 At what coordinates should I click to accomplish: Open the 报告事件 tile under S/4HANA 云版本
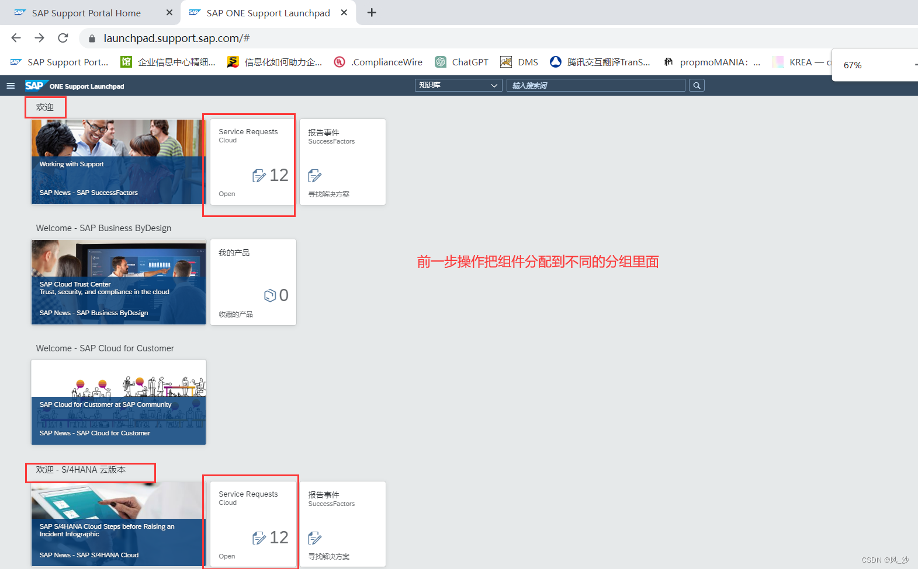[342, 524]
